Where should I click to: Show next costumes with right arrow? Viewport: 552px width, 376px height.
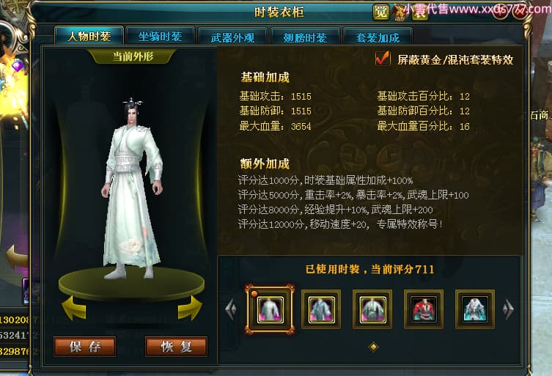[x=508, y=309]
